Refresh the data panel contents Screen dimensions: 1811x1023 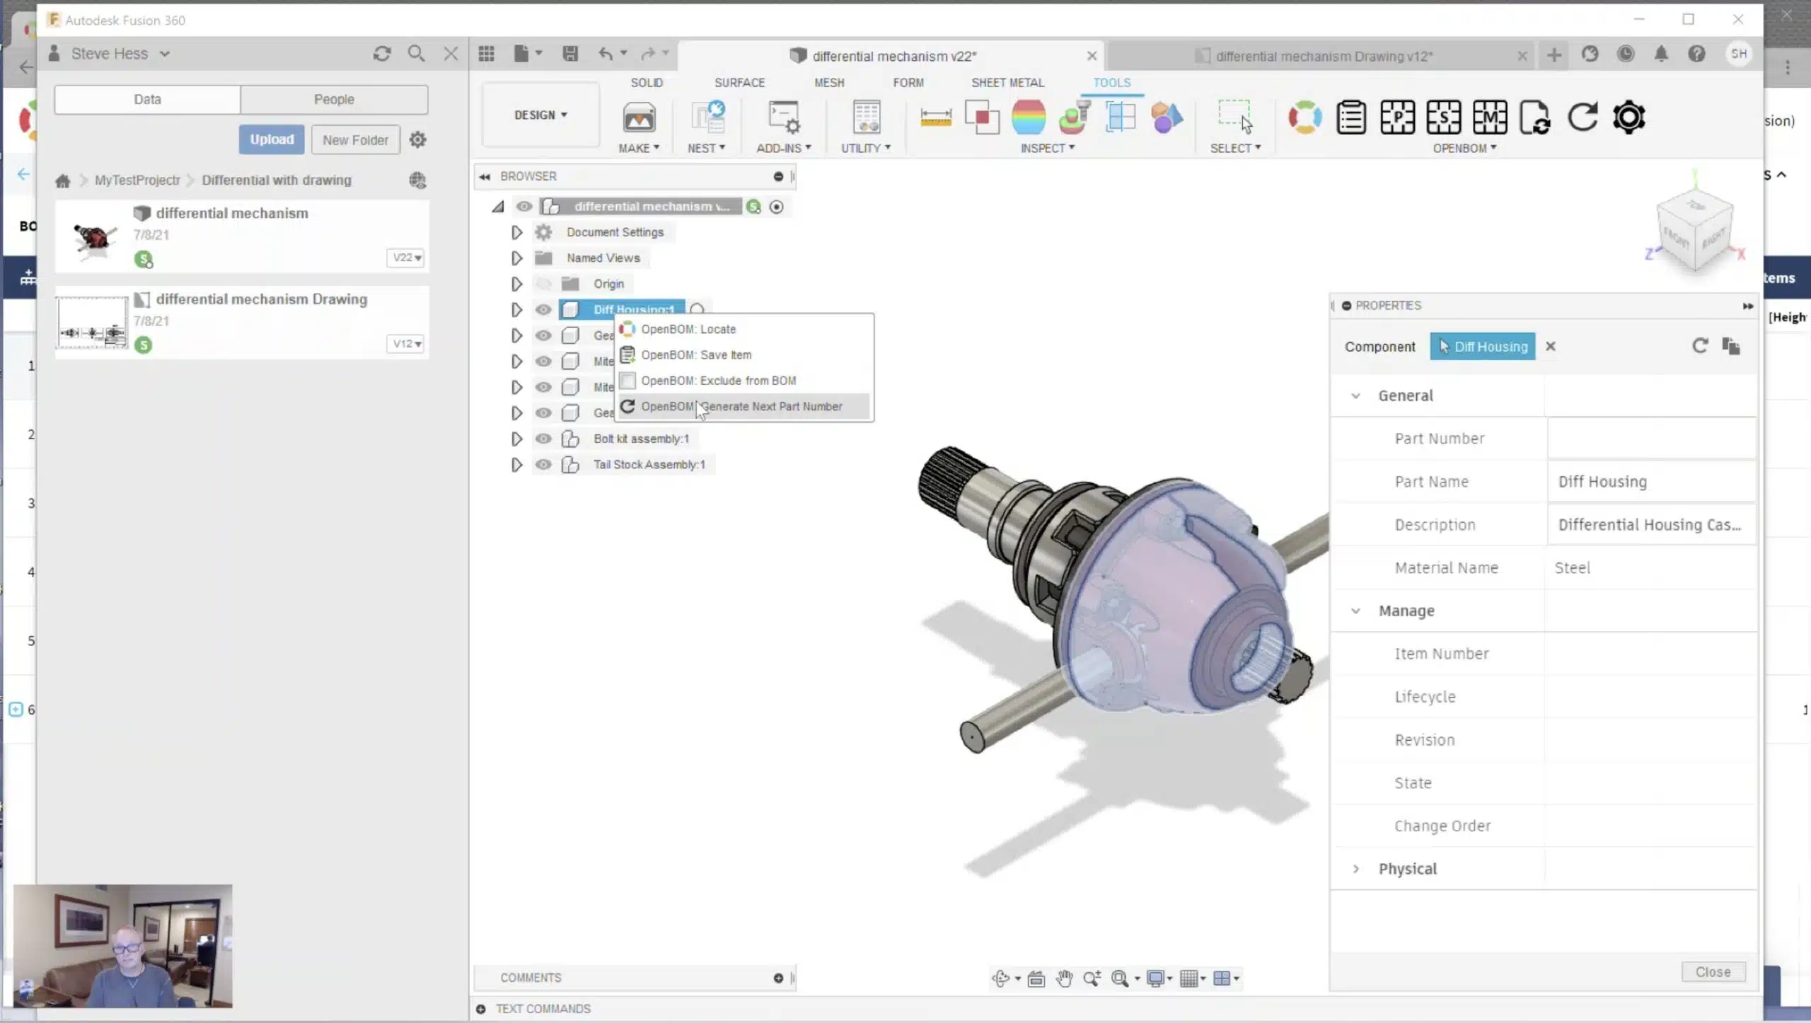[382, 54]
